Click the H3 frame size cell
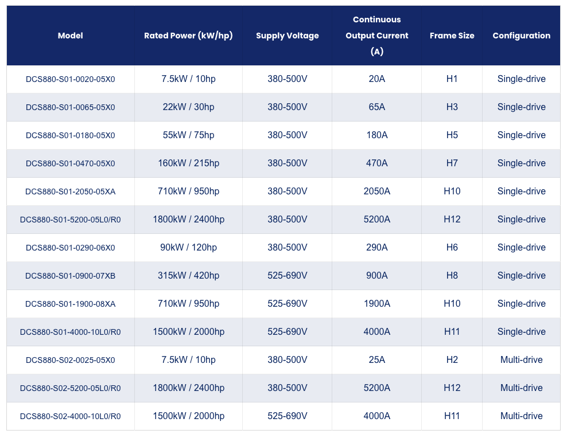567x438 pixels. pos(452,107)
